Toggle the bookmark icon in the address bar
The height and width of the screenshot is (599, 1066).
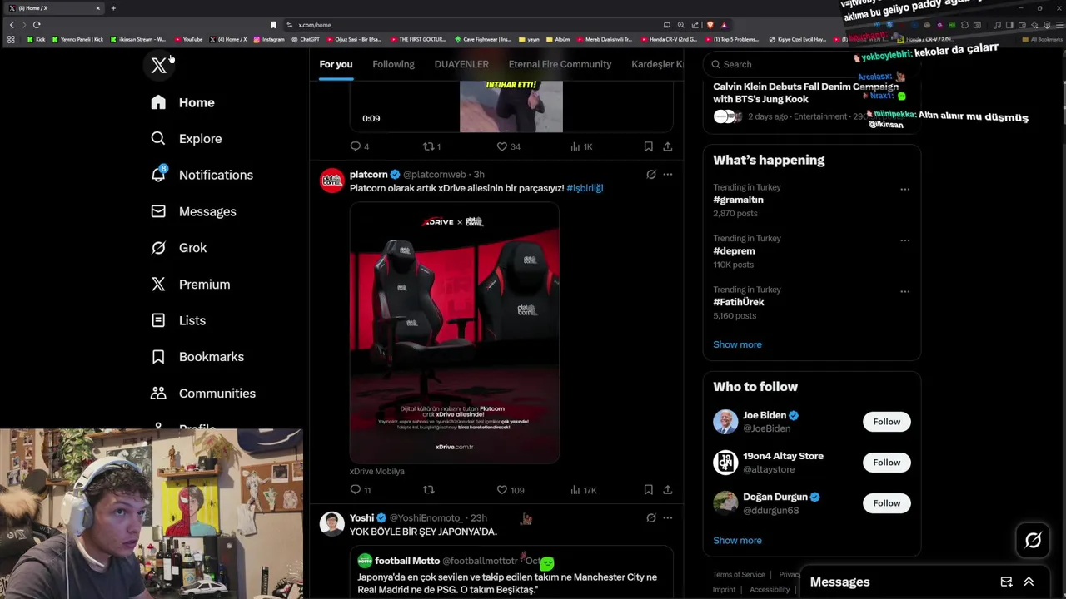(x=273, y=25)
